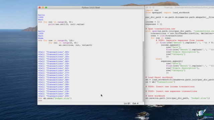Click the <Cell 'Transactions'.D9> output line

click(x=53, y=94)
